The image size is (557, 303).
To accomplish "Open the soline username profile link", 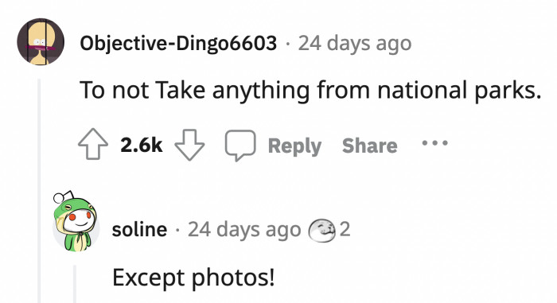I will tap(139, 230).
